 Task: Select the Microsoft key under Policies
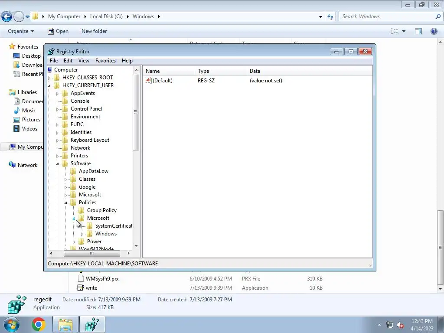click(x=98, y=218)
